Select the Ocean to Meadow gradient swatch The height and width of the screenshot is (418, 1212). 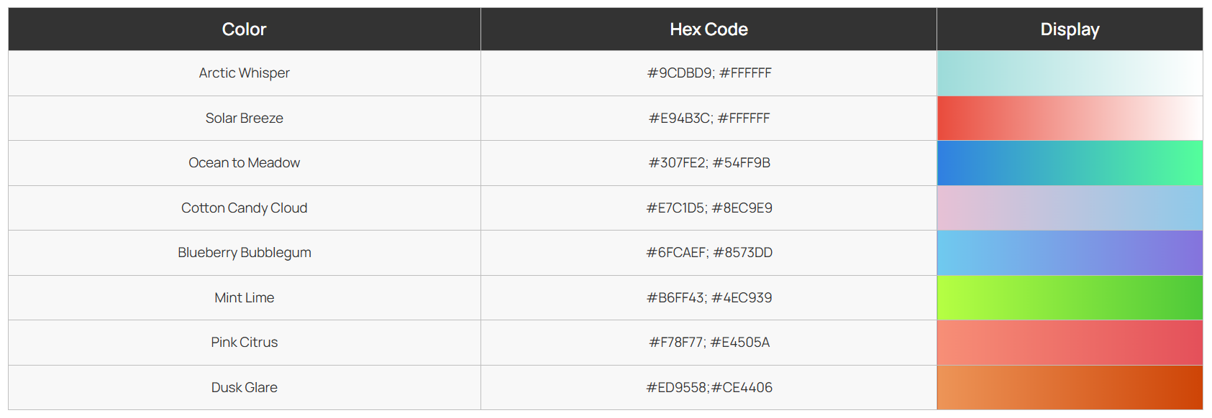tap(1070, 163)
